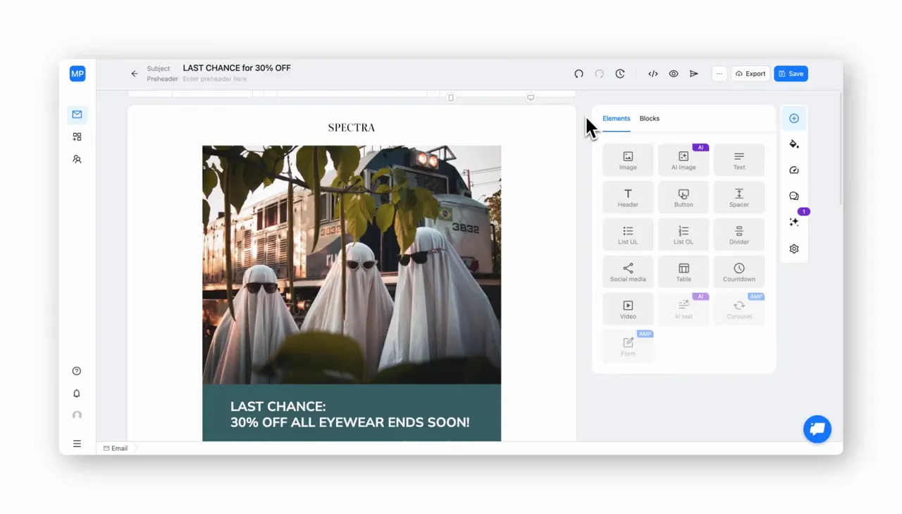The width and height of the screenshot is (902, 514).
Task: Open the paint bucket styles panel
Action: 794,144
